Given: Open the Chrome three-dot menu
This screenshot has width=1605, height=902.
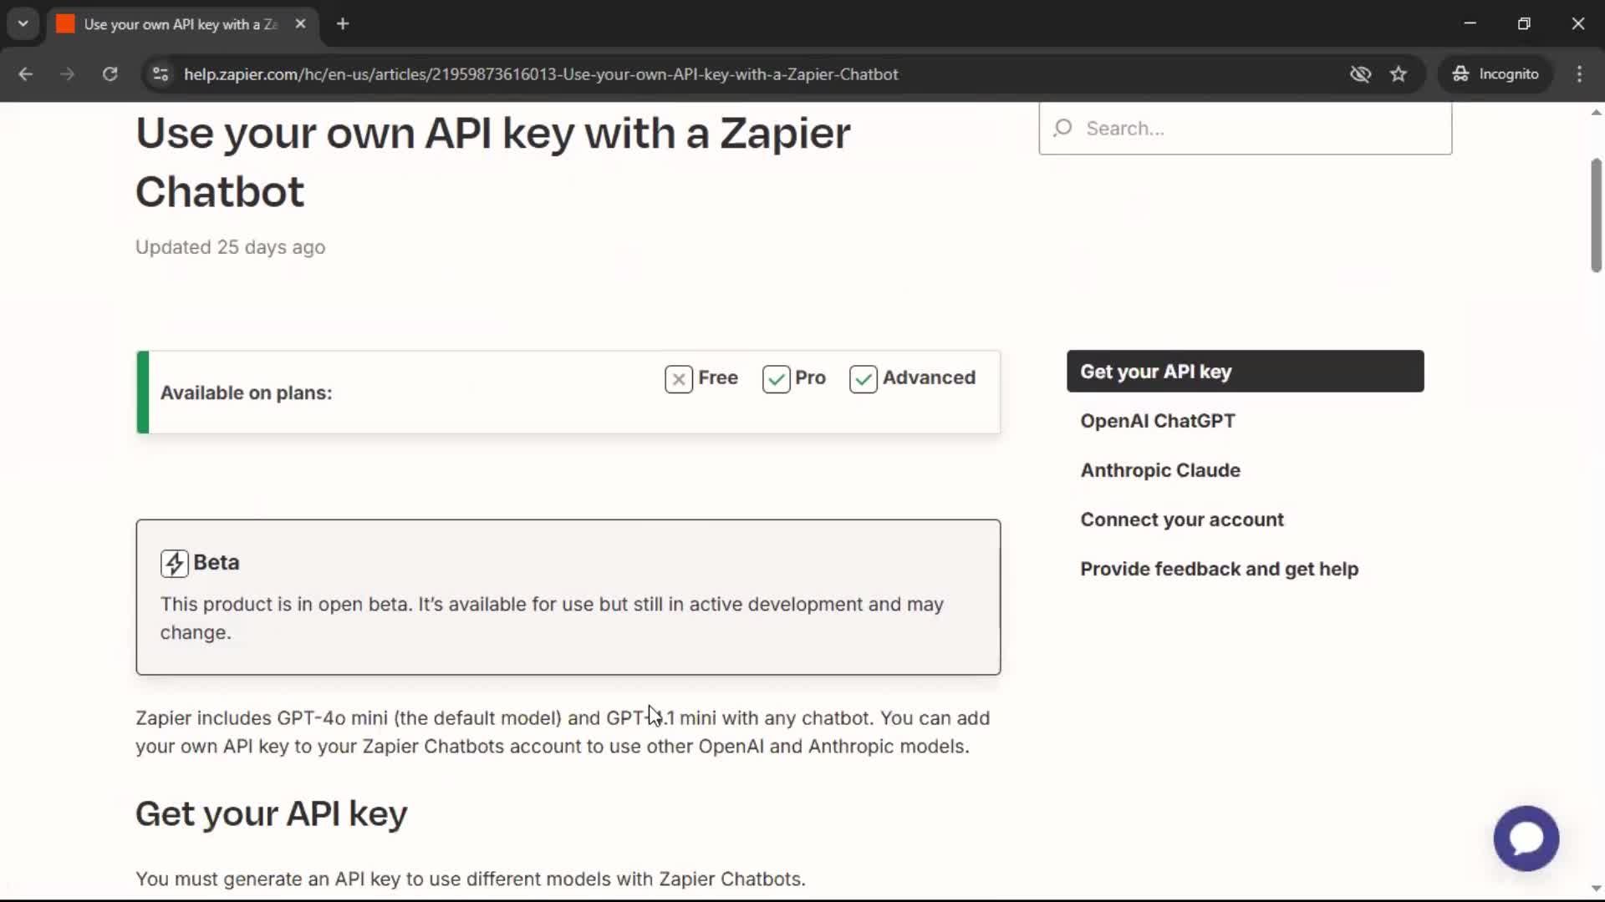Looking at the screenshot, I should (x=1579, y=74).
